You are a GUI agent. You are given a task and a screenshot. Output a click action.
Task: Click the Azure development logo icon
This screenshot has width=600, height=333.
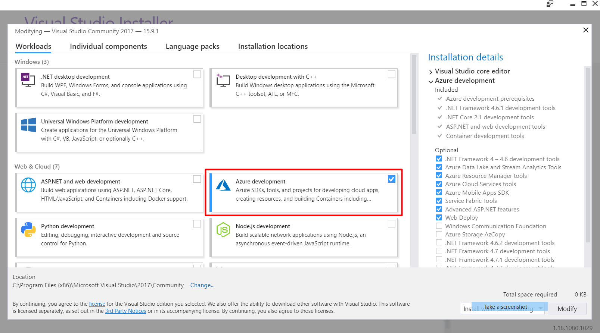point(223,185)
